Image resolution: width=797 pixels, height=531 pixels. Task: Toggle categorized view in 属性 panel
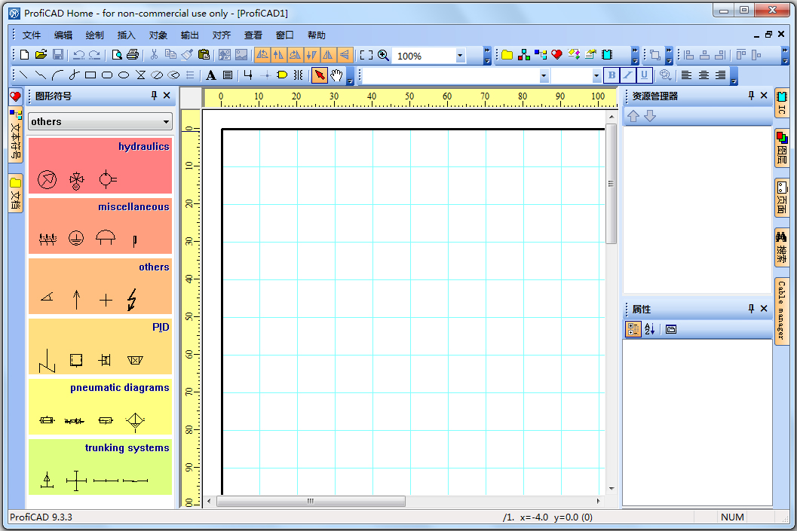click(x=633, y=329)
